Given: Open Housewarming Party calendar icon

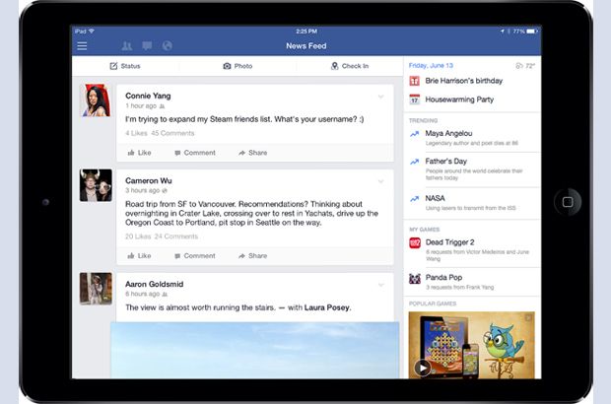Looking at the screenshot, I should tap(415, 100).
